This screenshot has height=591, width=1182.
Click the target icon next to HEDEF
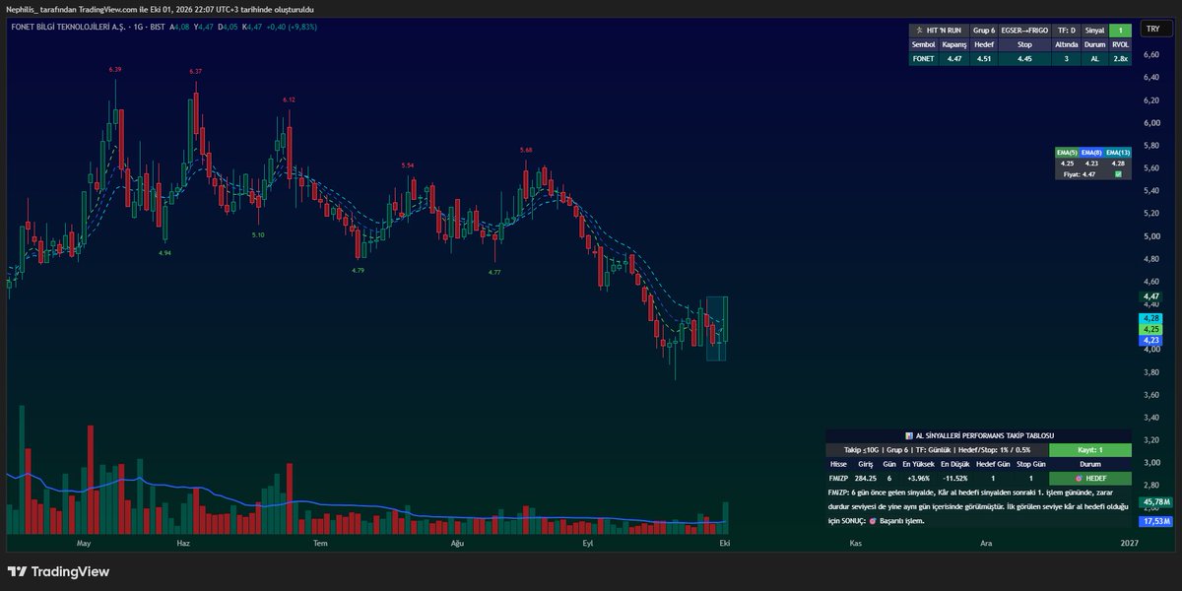(x=1079, y=478)
